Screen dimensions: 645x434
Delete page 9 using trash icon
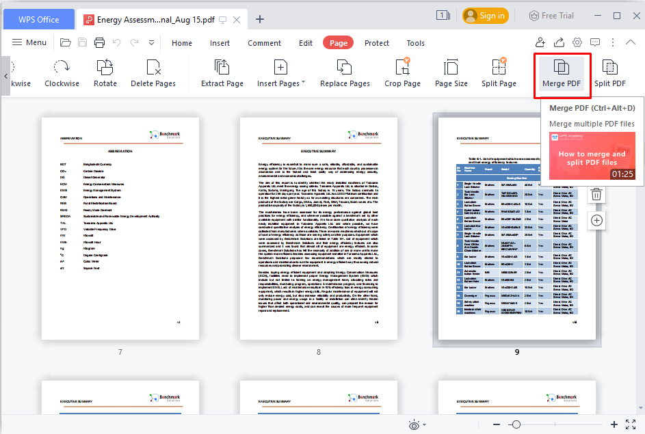point(596,194)
